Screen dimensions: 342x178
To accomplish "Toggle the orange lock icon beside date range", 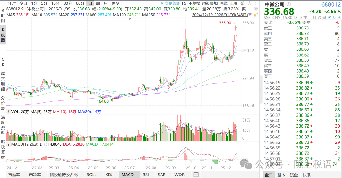I will click(256, 15).
